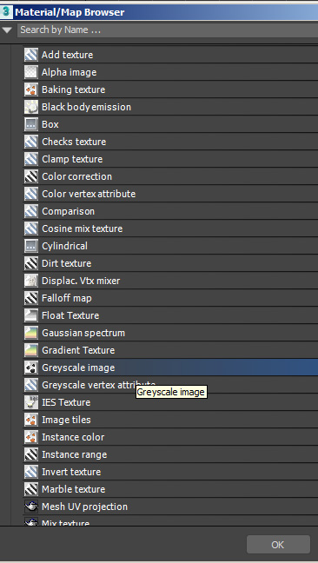This screenshot has height=563, width=318.
Task: Select the 'Clamp texture' label
Action: point(72,159)
